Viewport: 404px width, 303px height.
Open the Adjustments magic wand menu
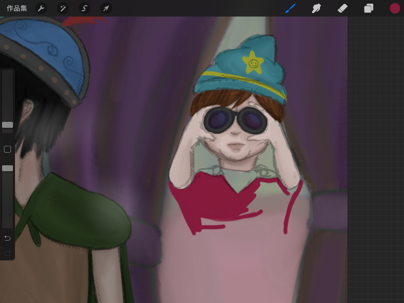[x=63, y=9]
